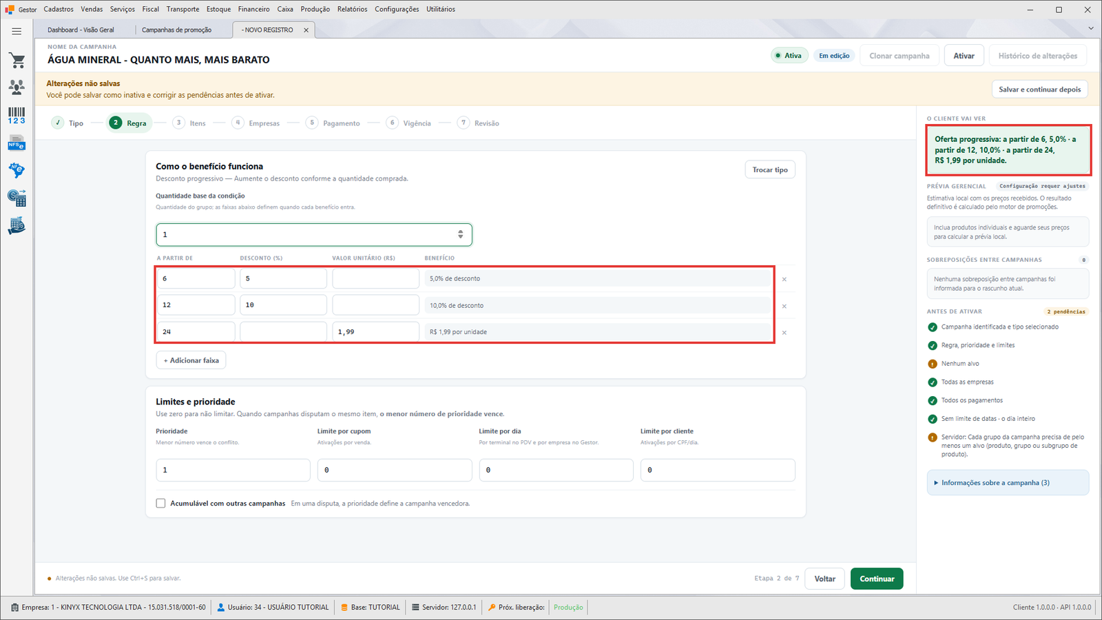Open the hamburger menu in the sidebar
Screen dimensions: 1102x620
point(17,31)
